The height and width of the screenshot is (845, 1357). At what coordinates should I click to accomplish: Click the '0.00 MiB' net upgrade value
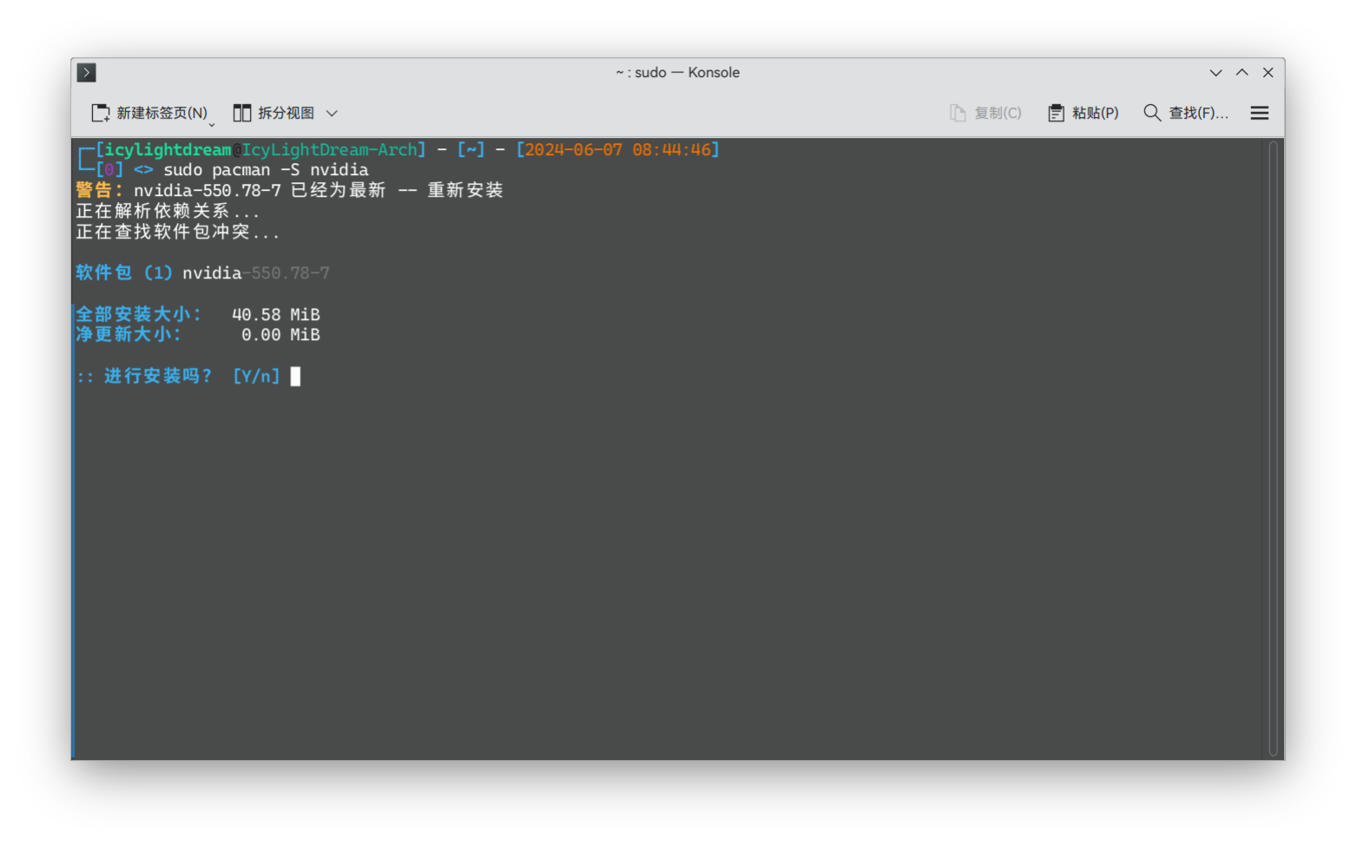(280, 335)
